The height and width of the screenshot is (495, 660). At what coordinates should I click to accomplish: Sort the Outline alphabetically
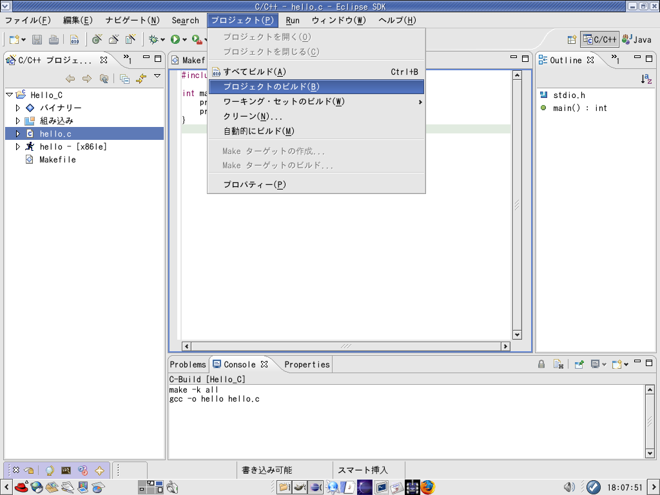click(646, 79)
